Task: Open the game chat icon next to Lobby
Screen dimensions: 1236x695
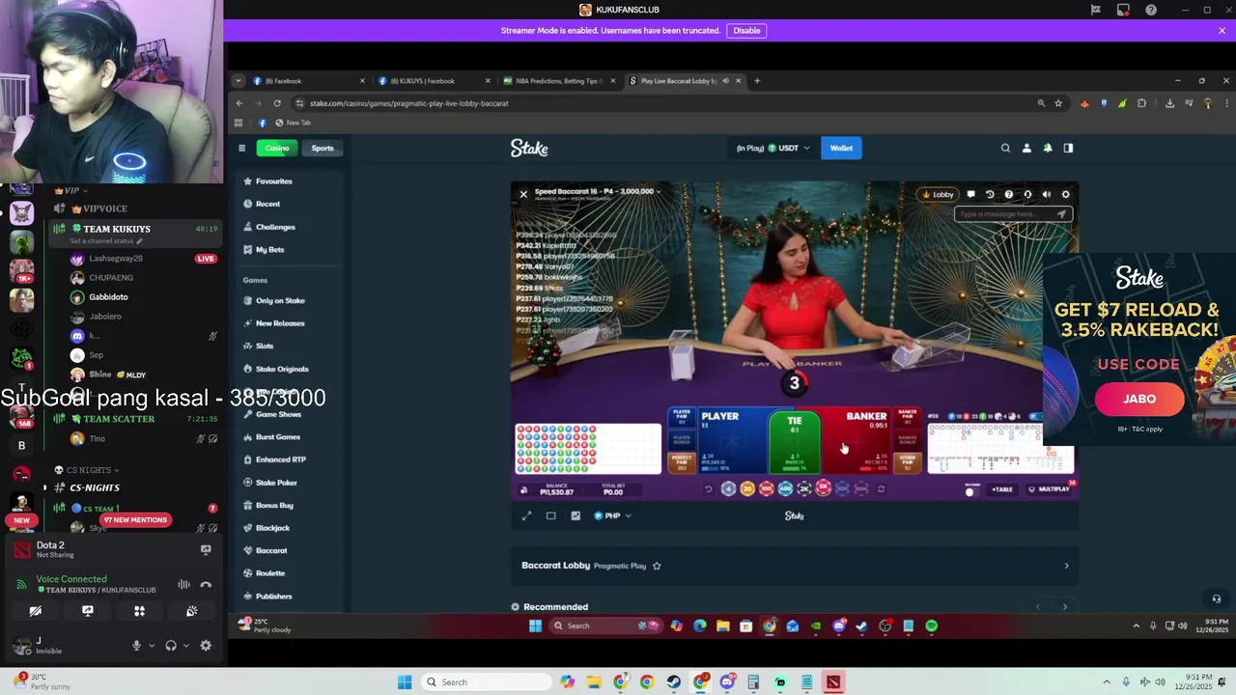Action: (971, 194)
